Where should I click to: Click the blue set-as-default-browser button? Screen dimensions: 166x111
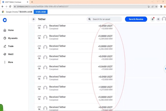pos(41,12)
